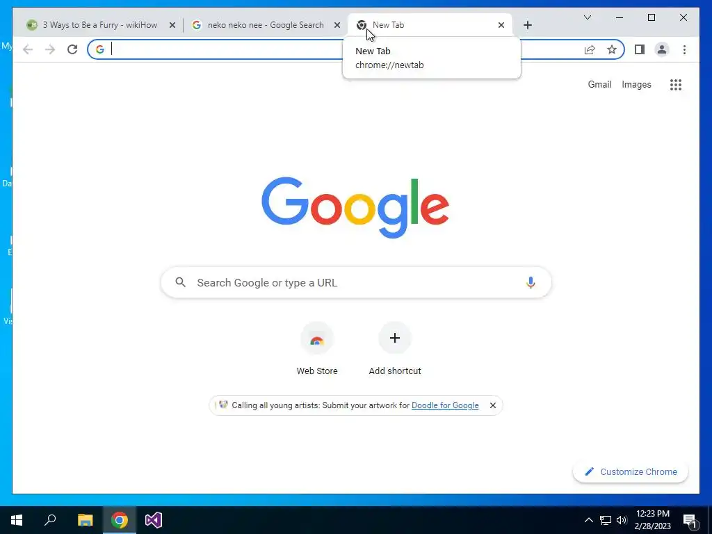Open Visual Studio from the taskbar
The width and height of the screenshot is (712, 534).
pos(154,520)
